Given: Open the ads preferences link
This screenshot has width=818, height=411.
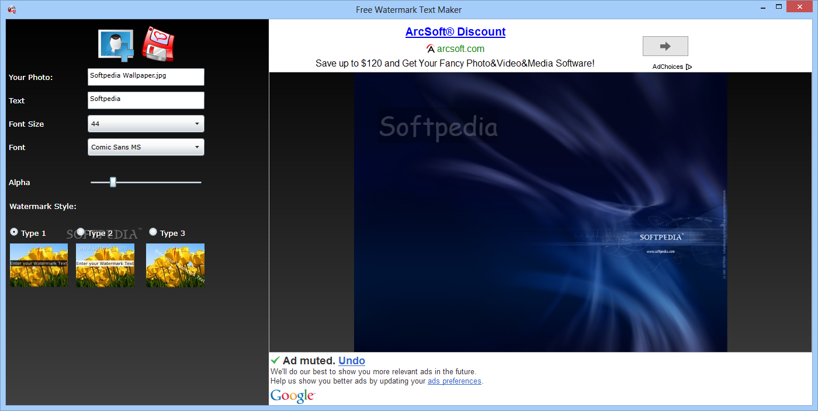Looking at the screenshot, I should [455, 381].
